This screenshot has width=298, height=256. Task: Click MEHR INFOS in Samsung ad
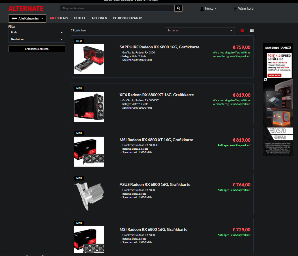[275, 76]
